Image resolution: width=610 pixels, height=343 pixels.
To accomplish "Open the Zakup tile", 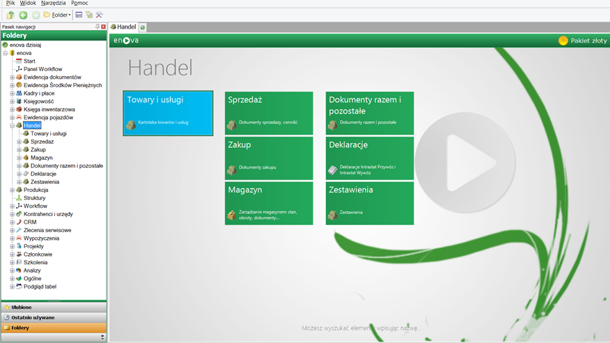I will [269, 158].
